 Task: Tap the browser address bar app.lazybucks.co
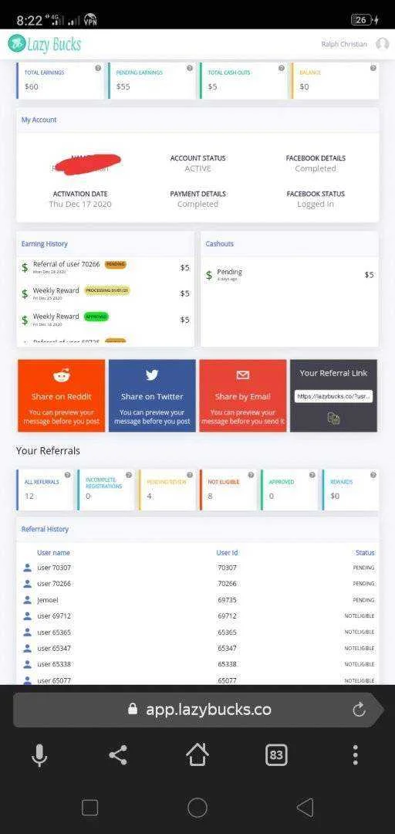(x=197, y=710)
